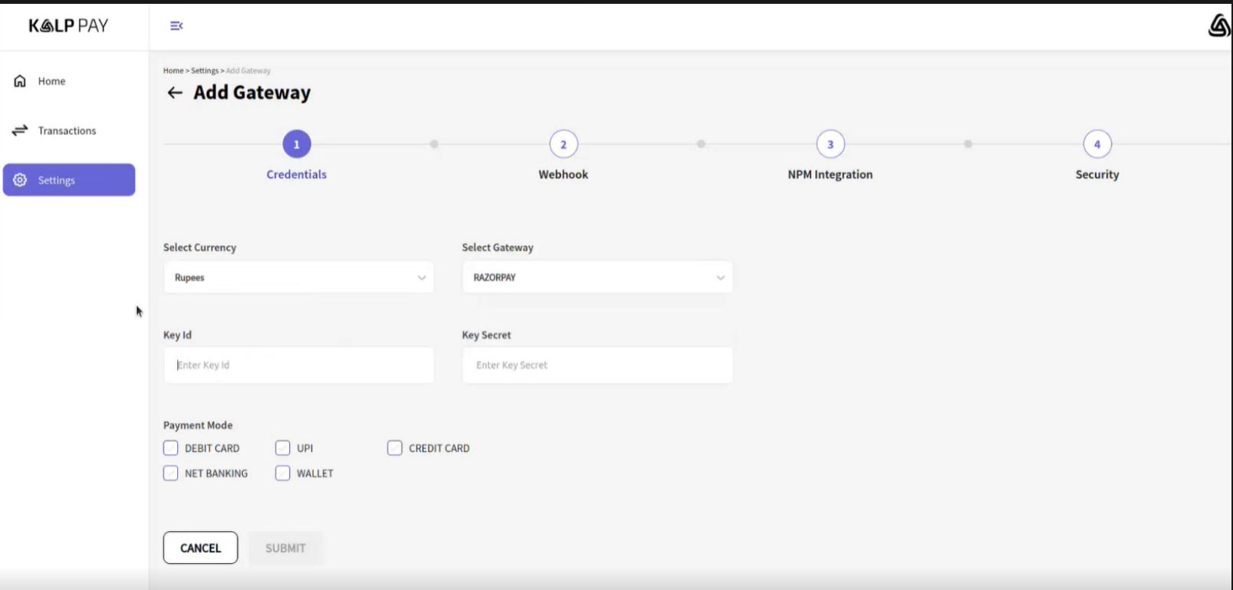Viewport: 1233px width, 590px height.
Task: Enable the Debit Card payment mode
Action: (x=171, y=448)
